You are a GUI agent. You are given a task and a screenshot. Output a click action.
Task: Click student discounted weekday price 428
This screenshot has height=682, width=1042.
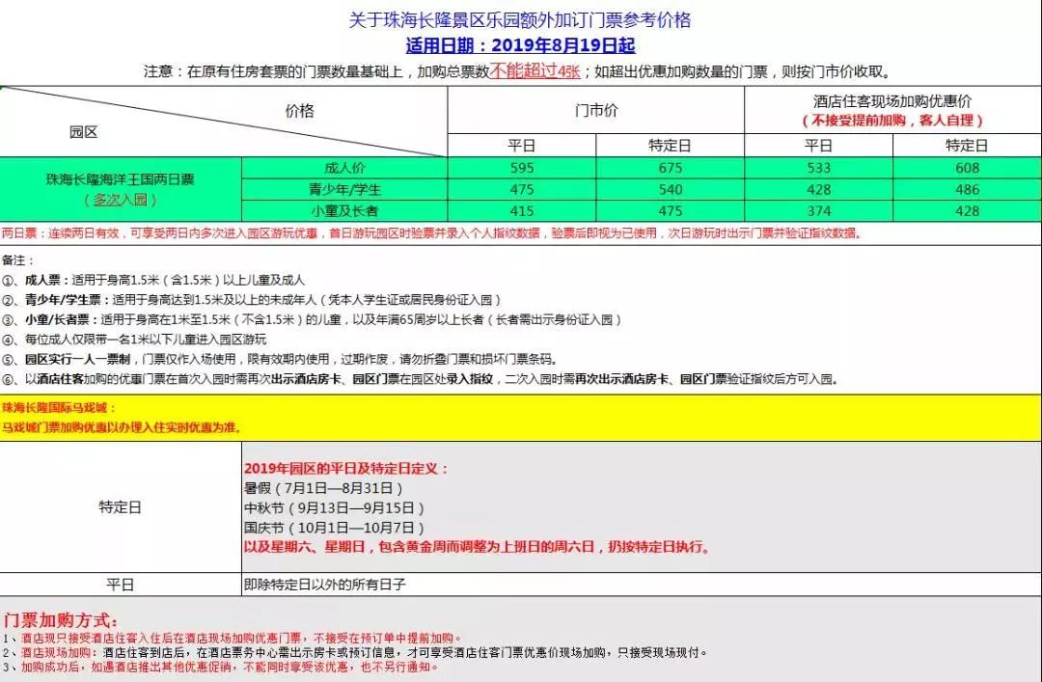[819, 189]
